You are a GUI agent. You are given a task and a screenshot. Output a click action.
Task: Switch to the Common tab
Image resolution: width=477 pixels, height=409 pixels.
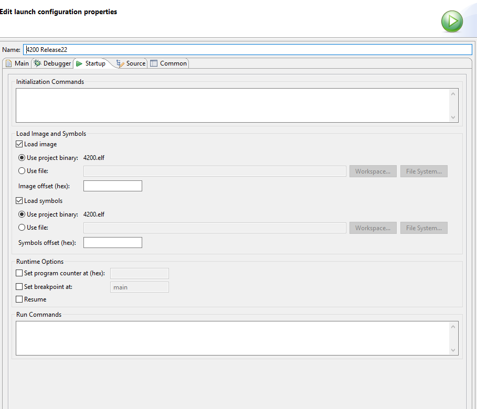coord(168,63)
